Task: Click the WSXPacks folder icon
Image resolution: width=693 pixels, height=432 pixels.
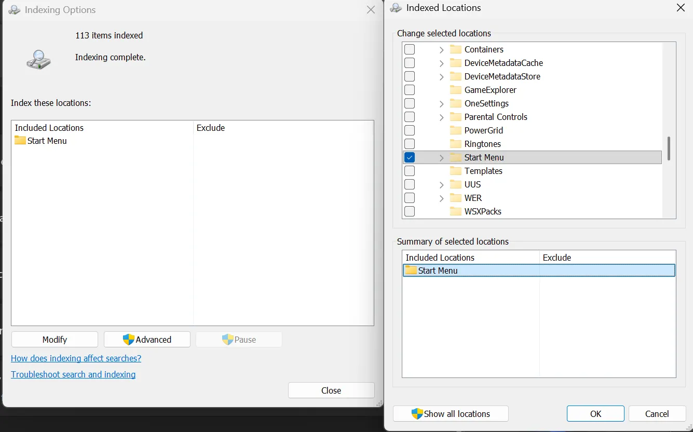Action: pos(456,211)
